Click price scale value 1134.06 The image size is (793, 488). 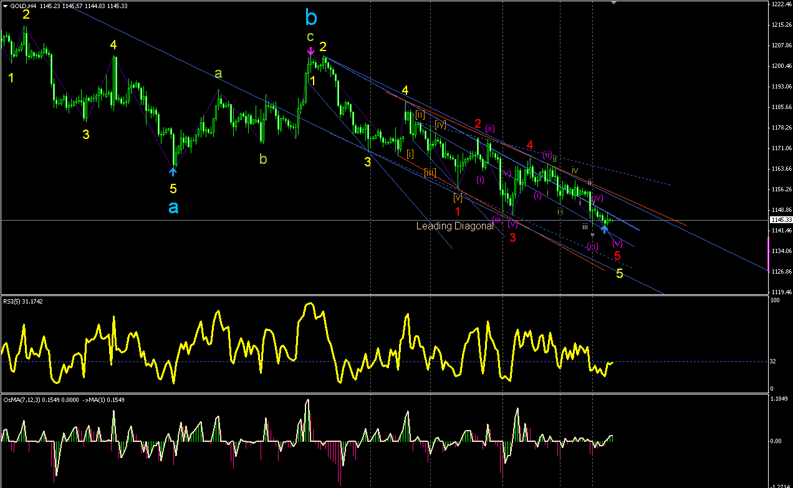point(781,251)
